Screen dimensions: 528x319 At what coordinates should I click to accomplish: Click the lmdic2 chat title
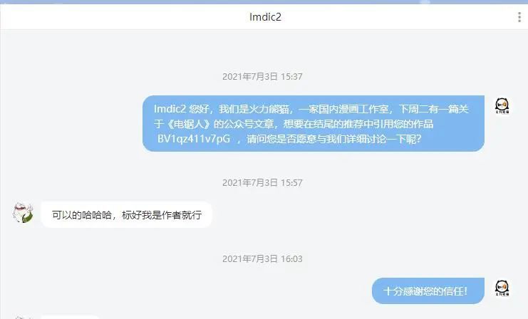coord(265,17)
